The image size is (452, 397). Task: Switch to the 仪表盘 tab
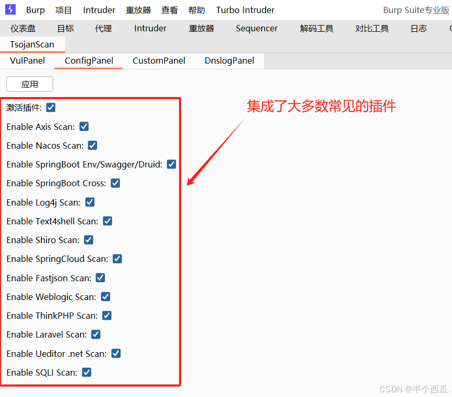coord(23,28)
